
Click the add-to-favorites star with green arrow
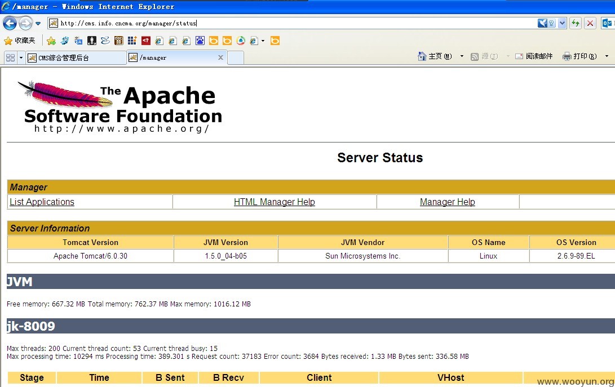(51, 41)
